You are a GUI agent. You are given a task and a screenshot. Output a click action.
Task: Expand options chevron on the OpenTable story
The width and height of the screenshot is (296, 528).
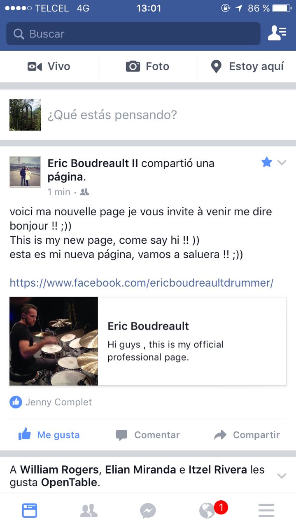(282, 476)
